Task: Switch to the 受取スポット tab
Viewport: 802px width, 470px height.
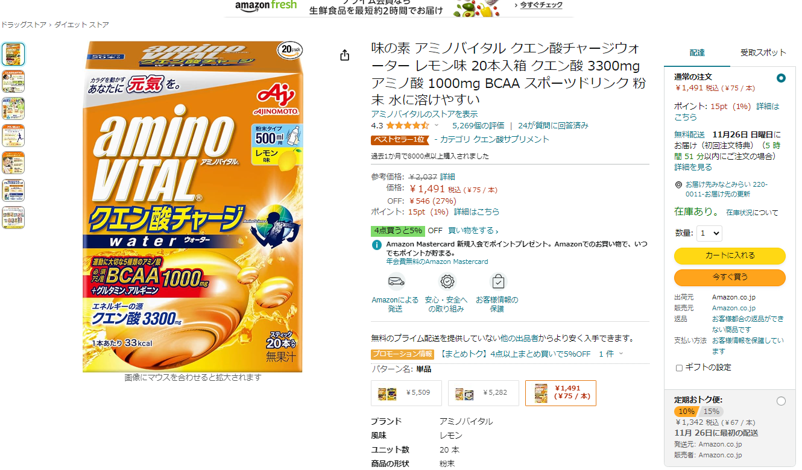Action: 763,53
